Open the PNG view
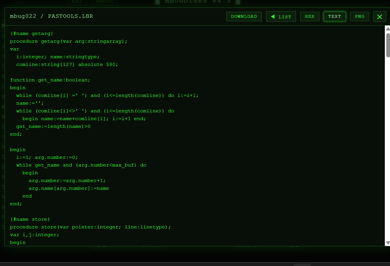The image size is (390, 266). 360,16
